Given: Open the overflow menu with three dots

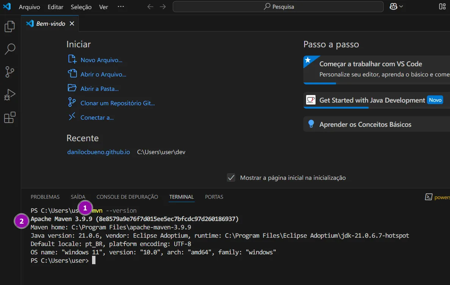Looking at the screenshot, I should click(120, 7).
